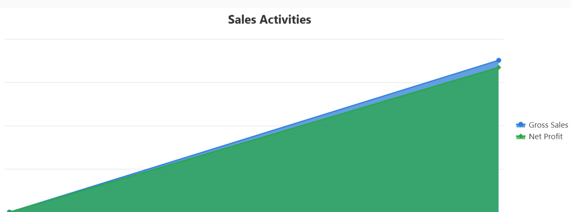The image size is (571, 212).
Task: Select the blue circle Gross Sales end point
Action: (499, 60)
